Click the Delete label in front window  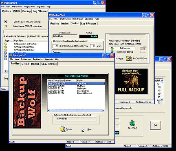pyautogui.click(x=69, y=129)
